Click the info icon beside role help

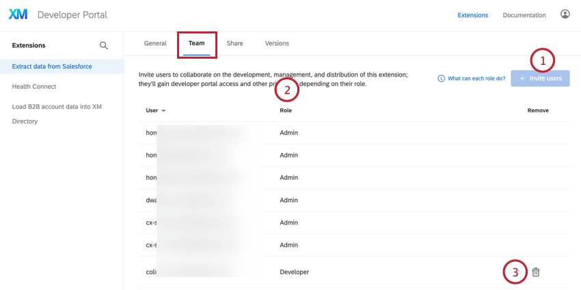[x=442, y=78]
